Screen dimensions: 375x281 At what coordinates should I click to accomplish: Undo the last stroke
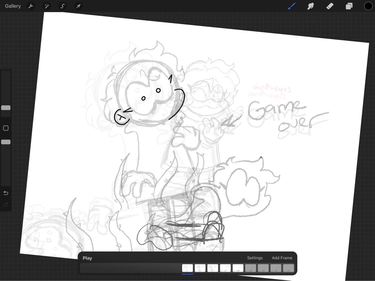pyautogui.click(x=6, y=193)
